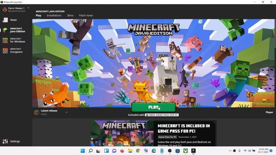Click the Minecraft: Java Edition header title

[50, 11]
